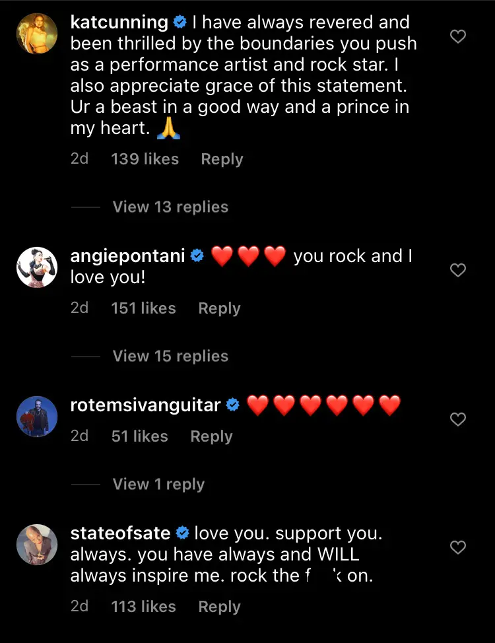Expand View 15 replies
Image resolution: width=495 pixels, height=643 pixels.
(x=170, y=356)
